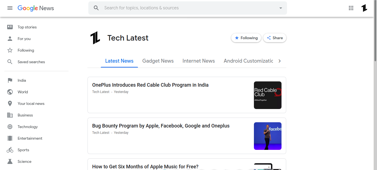Show more topic tabs with chevron

coord(280,61)
